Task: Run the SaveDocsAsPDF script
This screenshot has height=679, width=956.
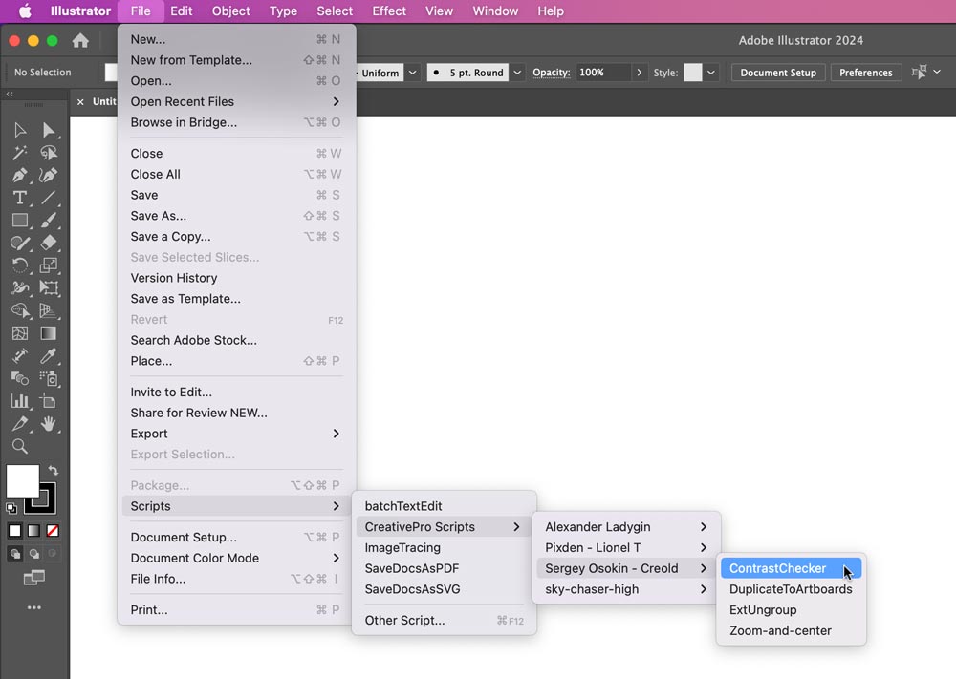Action: click(444, 568)
